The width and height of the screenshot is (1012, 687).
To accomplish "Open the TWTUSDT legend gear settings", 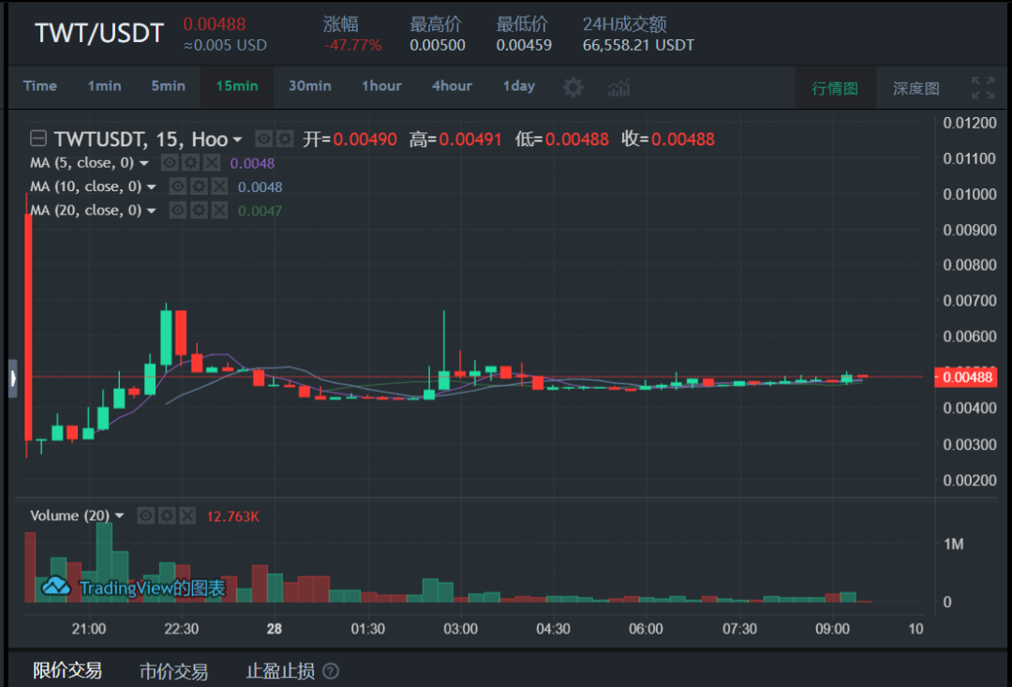I will point(285,139).
